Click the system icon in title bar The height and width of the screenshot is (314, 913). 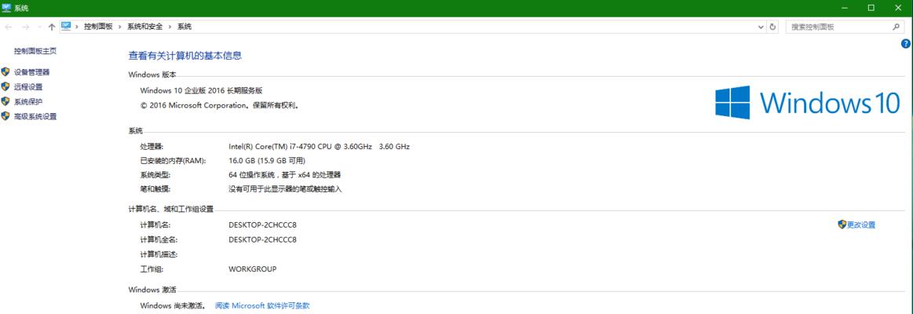(x=7, y=8)
